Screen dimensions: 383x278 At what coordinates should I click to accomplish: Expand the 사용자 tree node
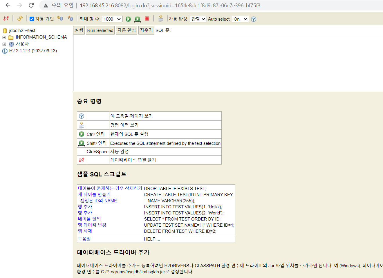[4, 44]
